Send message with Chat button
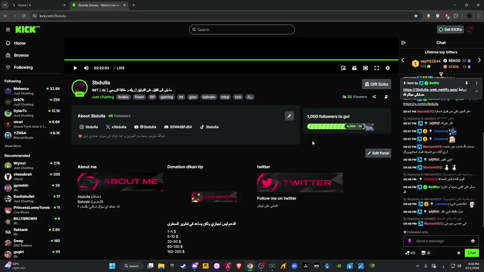The image size is (484, 272). [472, 253]
